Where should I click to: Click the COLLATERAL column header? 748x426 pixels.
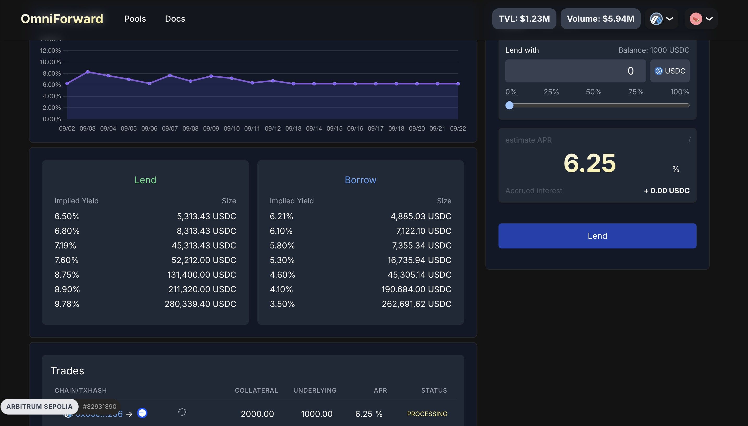coord(256,390)
